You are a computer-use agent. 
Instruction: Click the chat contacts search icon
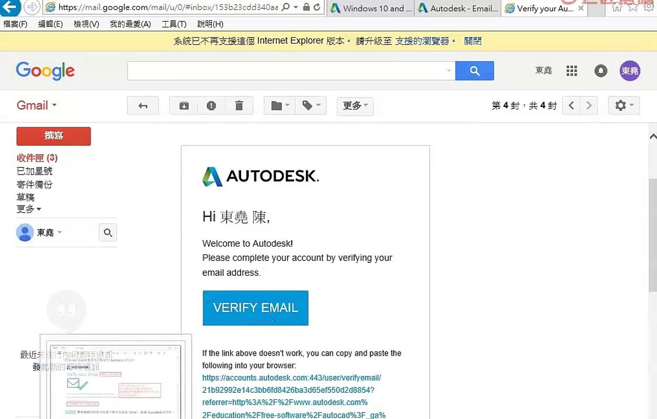click(x=108, y=232)
